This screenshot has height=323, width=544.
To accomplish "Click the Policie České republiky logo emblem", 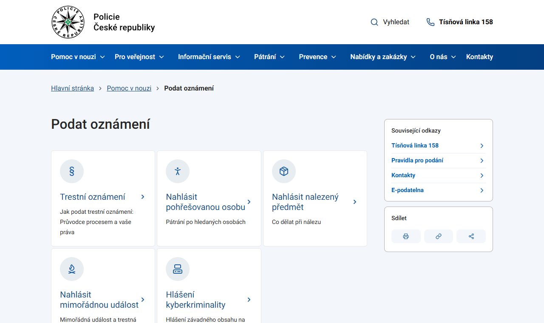I will pyautogui.click(x=68, y=22).
